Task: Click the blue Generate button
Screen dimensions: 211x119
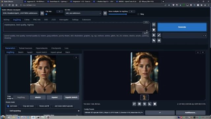Action: (182, 27)
